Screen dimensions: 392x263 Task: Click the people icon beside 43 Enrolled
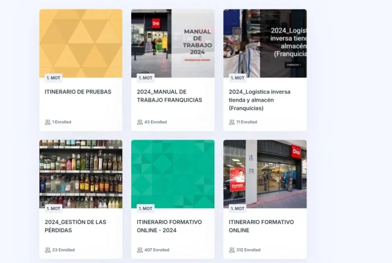[x=140, y=122]
